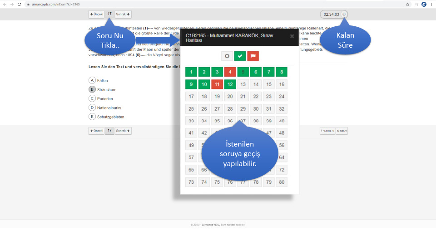Go to question 65 in the map
The width and height of the screenshot is (436, 245).
coord(191,170)
